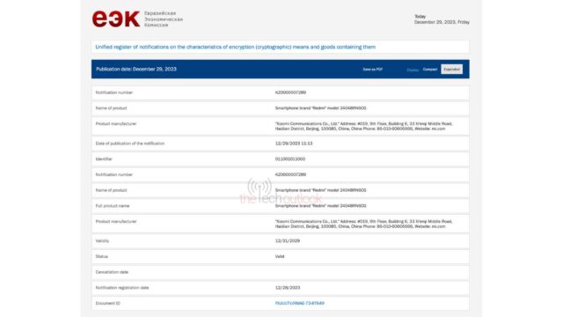Image resolution: width=563 pixels, height=317 pixels.
Task: Click the Eurasian Economic Commission Russian text
Action: [164, 19]
